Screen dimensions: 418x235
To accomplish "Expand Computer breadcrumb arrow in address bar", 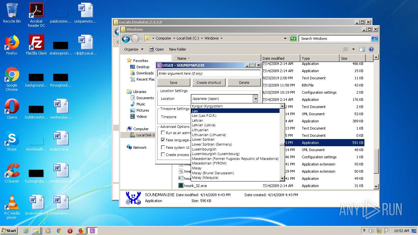I will tap(174, 39).
